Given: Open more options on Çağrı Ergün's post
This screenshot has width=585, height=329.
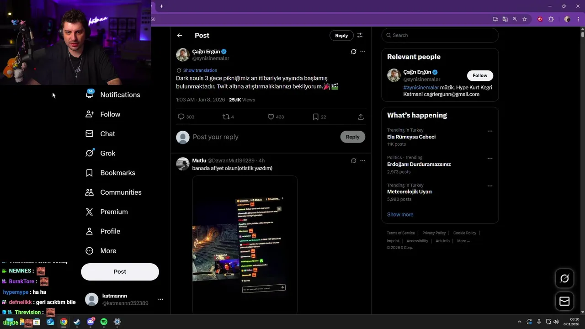Looking at the screenshot, I should 363,52.
